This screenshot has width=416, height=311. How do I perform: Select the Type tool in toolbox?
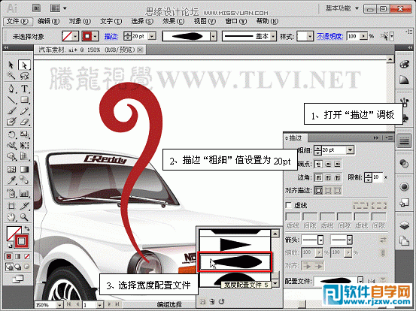[x=24, y=88]
